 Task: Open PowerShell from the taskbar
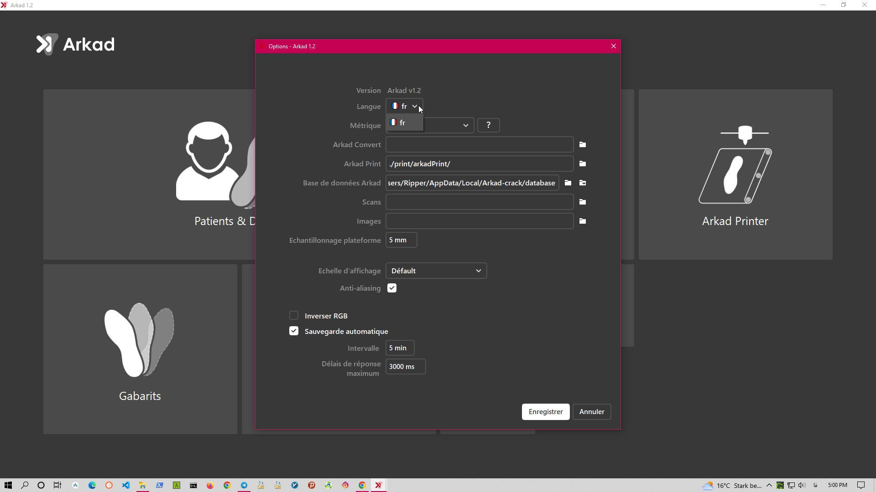[x=160, y=485]
